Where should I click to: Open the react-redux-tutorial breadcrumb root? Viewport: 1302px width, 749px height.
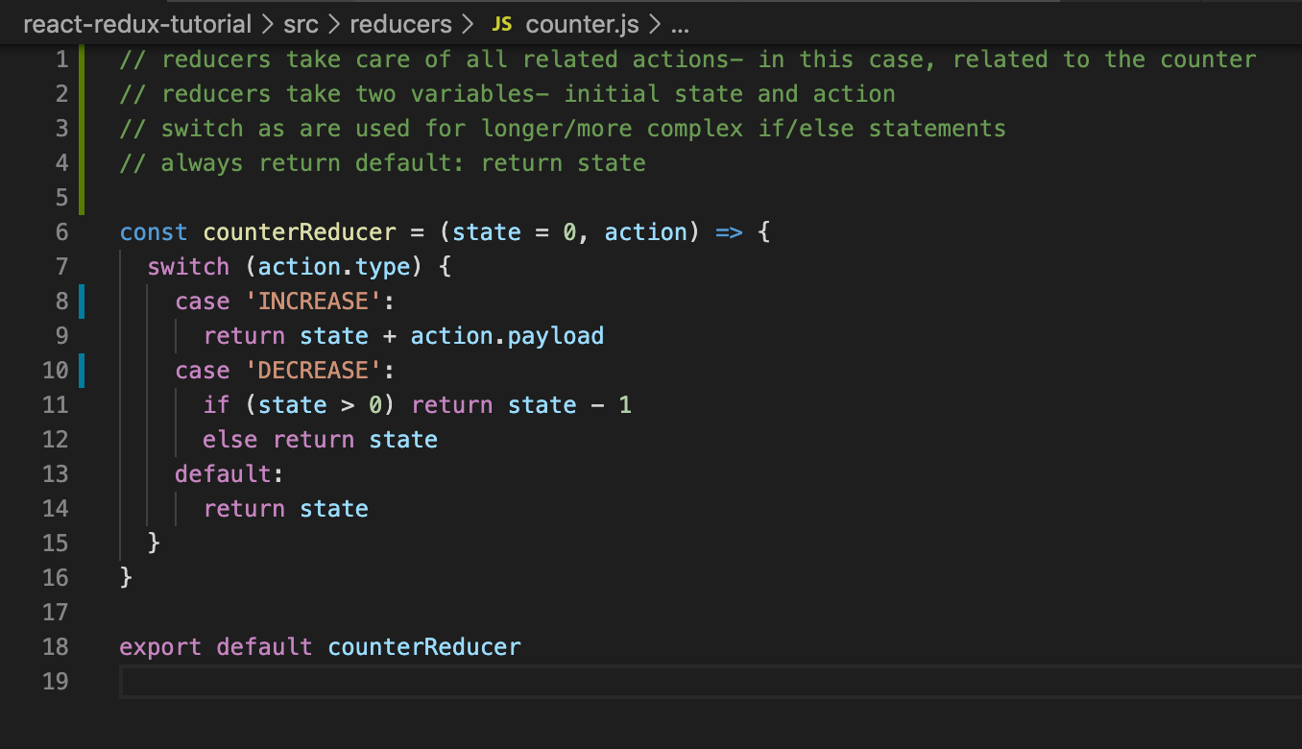[x=137, y=24]
